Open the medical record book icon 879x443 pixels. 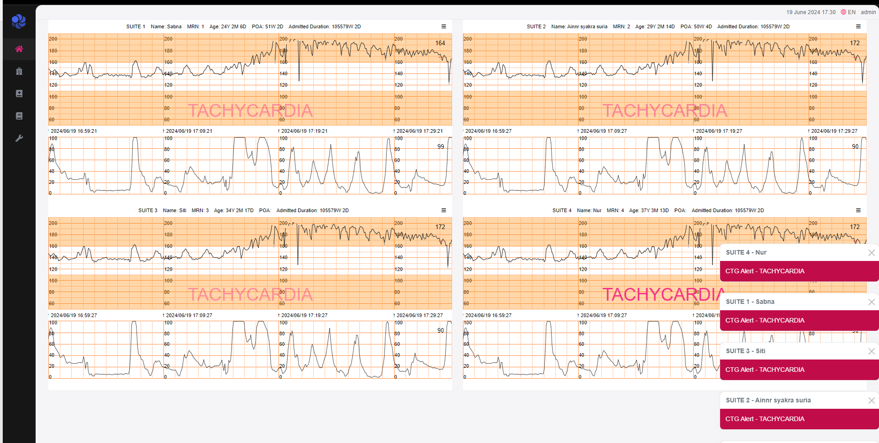tap(19, 94)
